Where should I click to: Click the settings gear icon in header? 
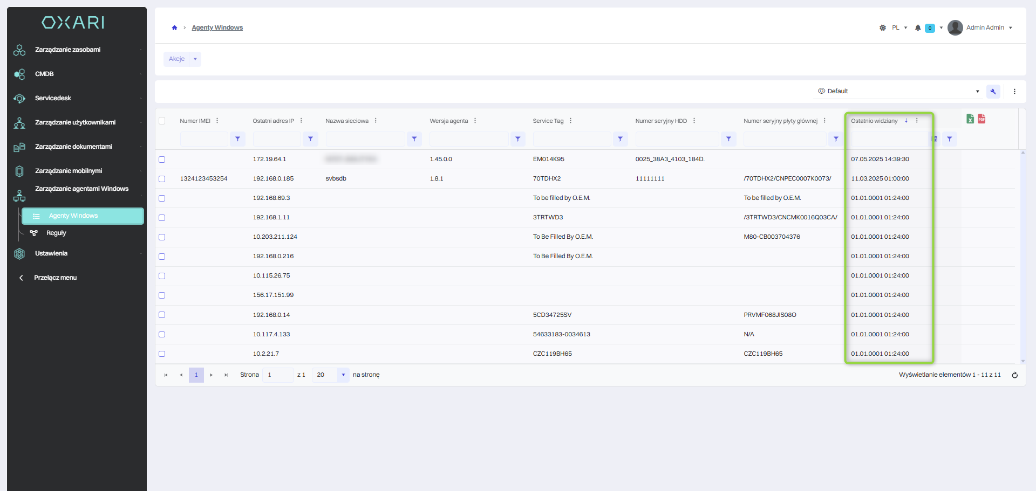pos(883,27)
